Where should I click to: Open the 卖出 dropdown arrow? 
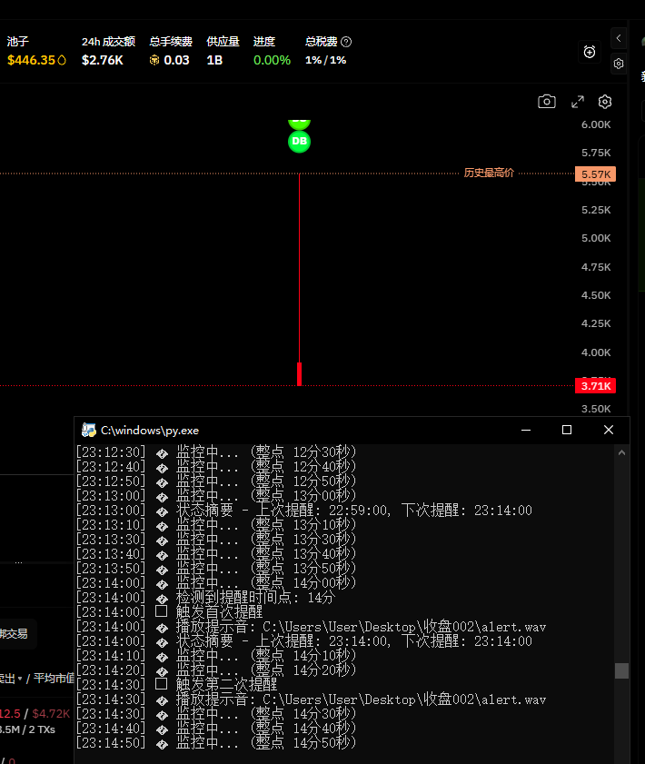pyautogui.click(x=20, y=679)
